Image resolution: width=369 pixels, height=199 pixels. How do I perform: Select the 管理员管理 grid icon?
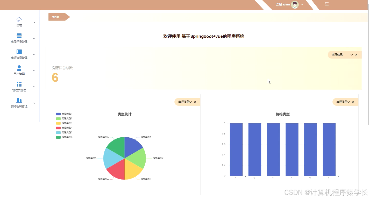(x=19, y=84)
